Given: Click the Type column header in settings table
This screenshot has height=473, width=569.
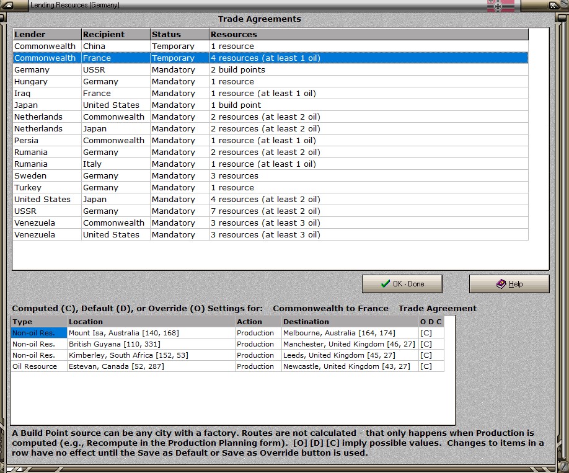Looking at the screenshot, I should click(x=39, y=322).
